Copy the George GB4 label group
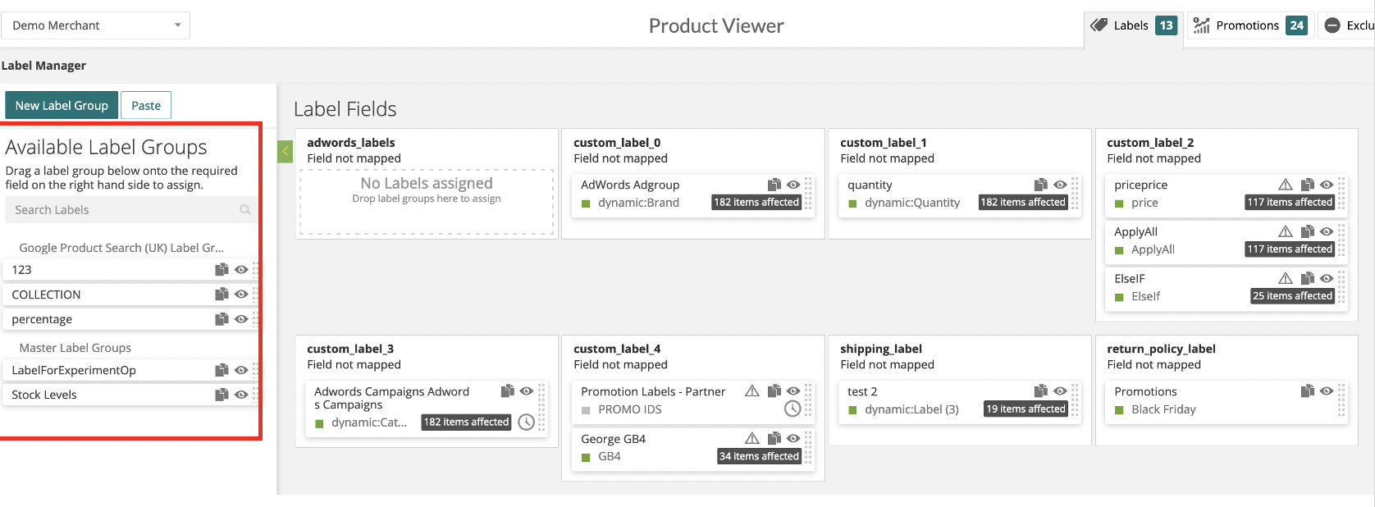 click(x=774, y=438)
